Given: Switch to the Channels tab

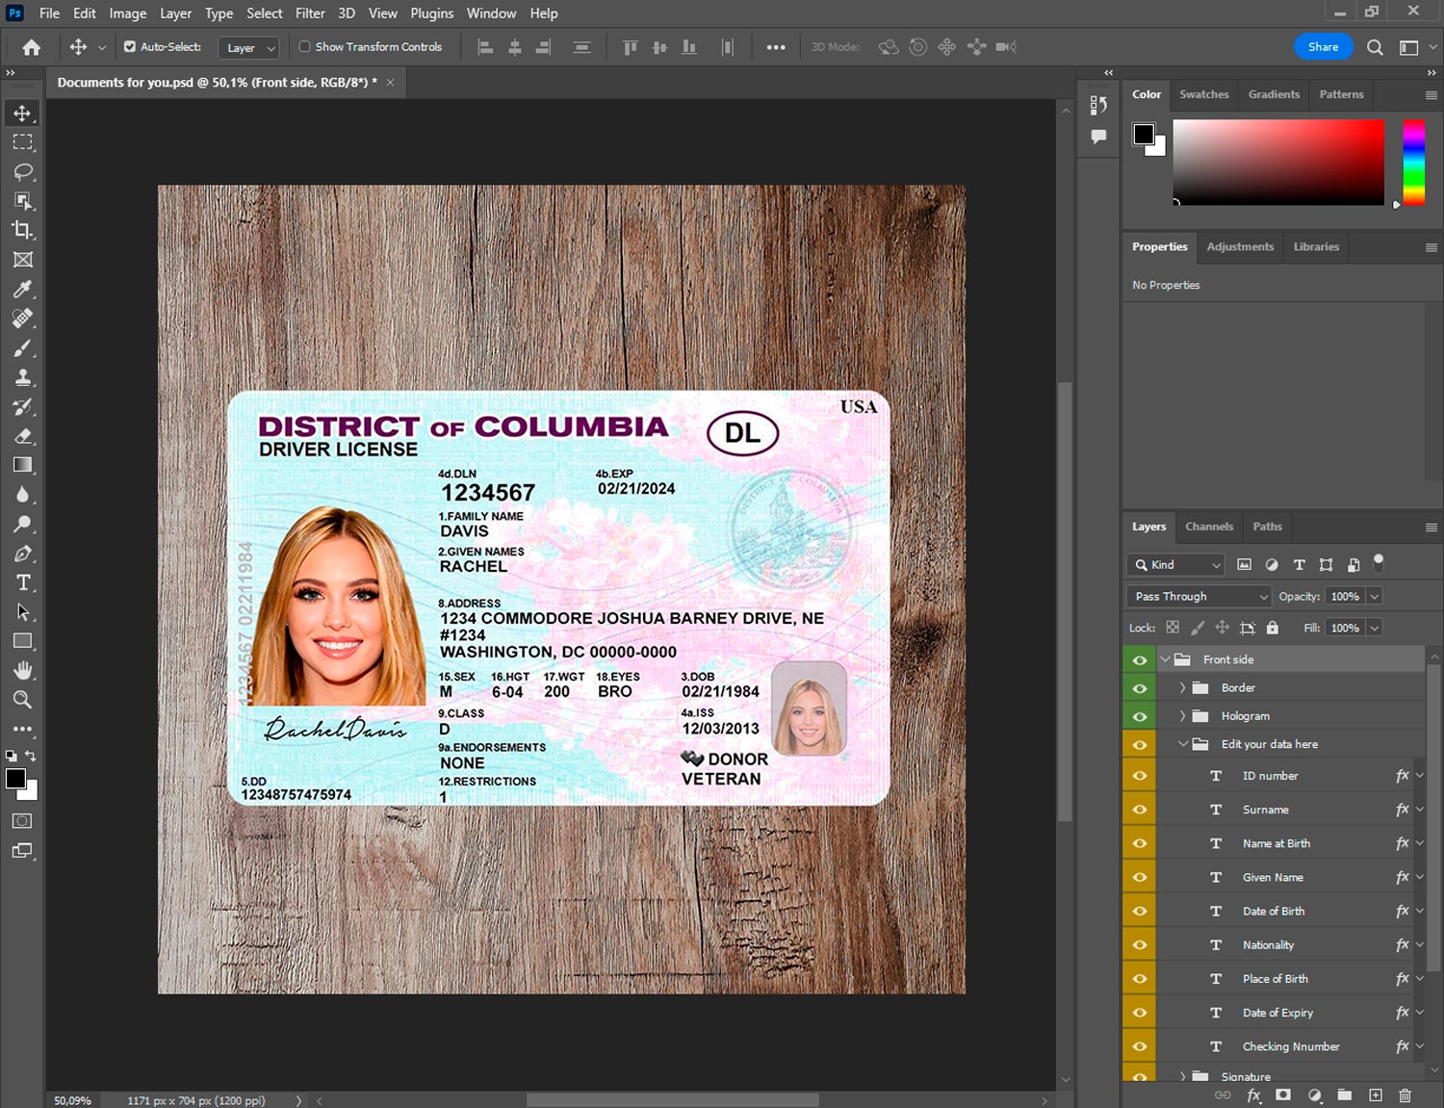Looking at the screenshot, I should click(1208, 527).
